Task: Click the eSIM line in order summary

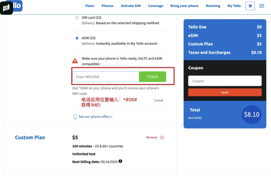Action: [x=225, y=35]
